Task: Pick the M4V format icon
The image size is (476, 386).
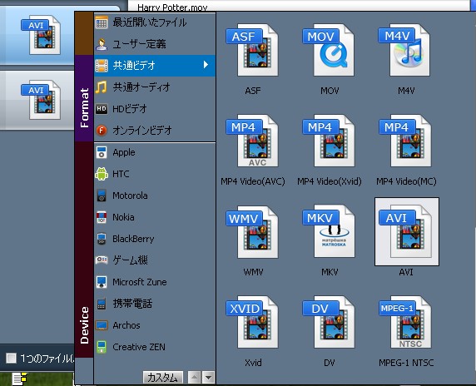Action: (x=405, y=50)
